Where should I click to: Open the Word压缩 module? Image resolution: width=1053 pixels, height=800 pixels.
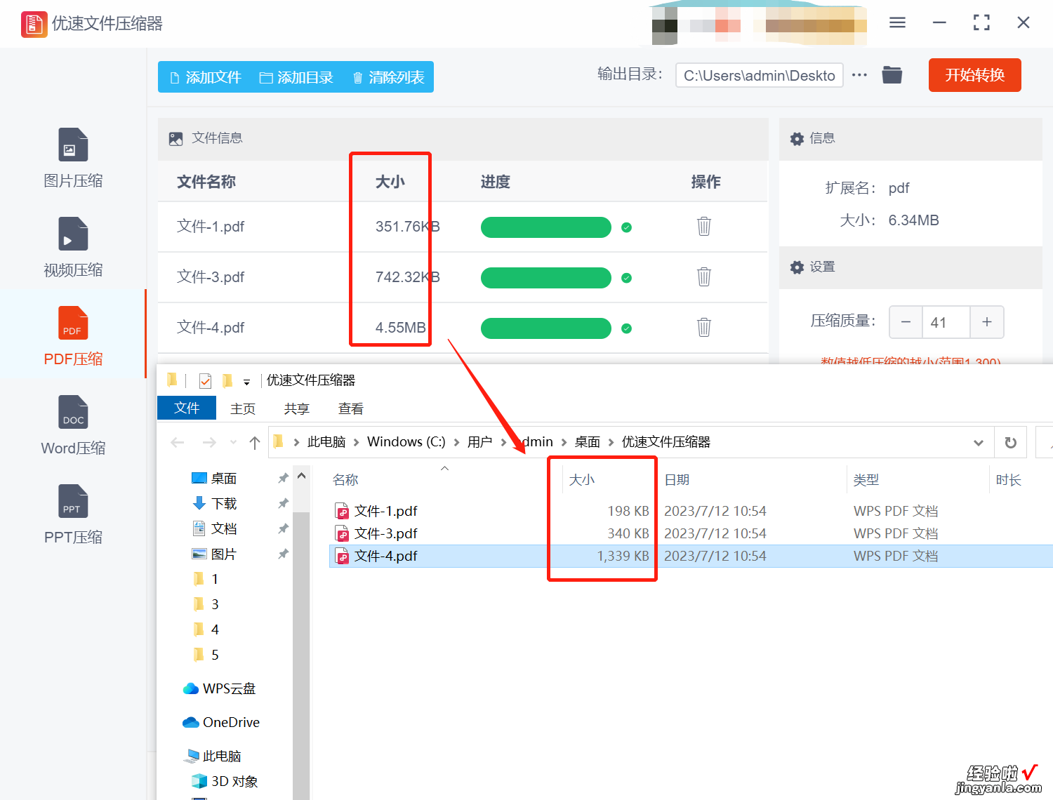click(x=73, y=426)
